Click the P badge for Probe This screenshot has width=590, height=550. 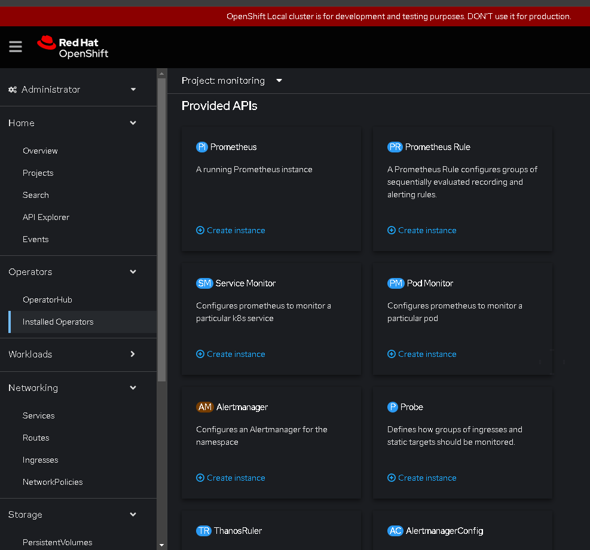(x=393, y=407)
